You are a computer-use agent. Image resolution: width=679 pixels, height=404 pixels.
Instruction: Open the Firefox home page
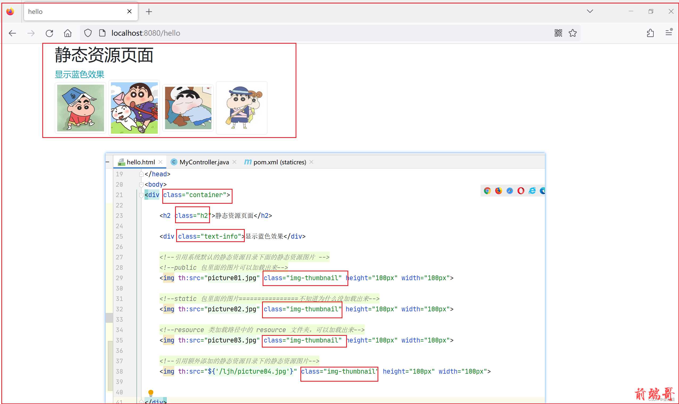tap(68, 33)
